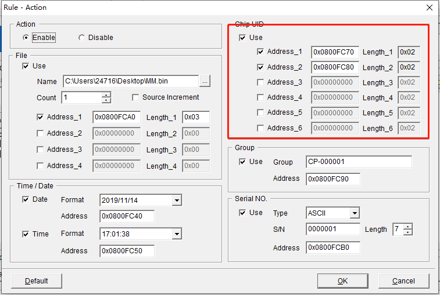
Task: Click the Default button
Action: (x=37, y=281)
